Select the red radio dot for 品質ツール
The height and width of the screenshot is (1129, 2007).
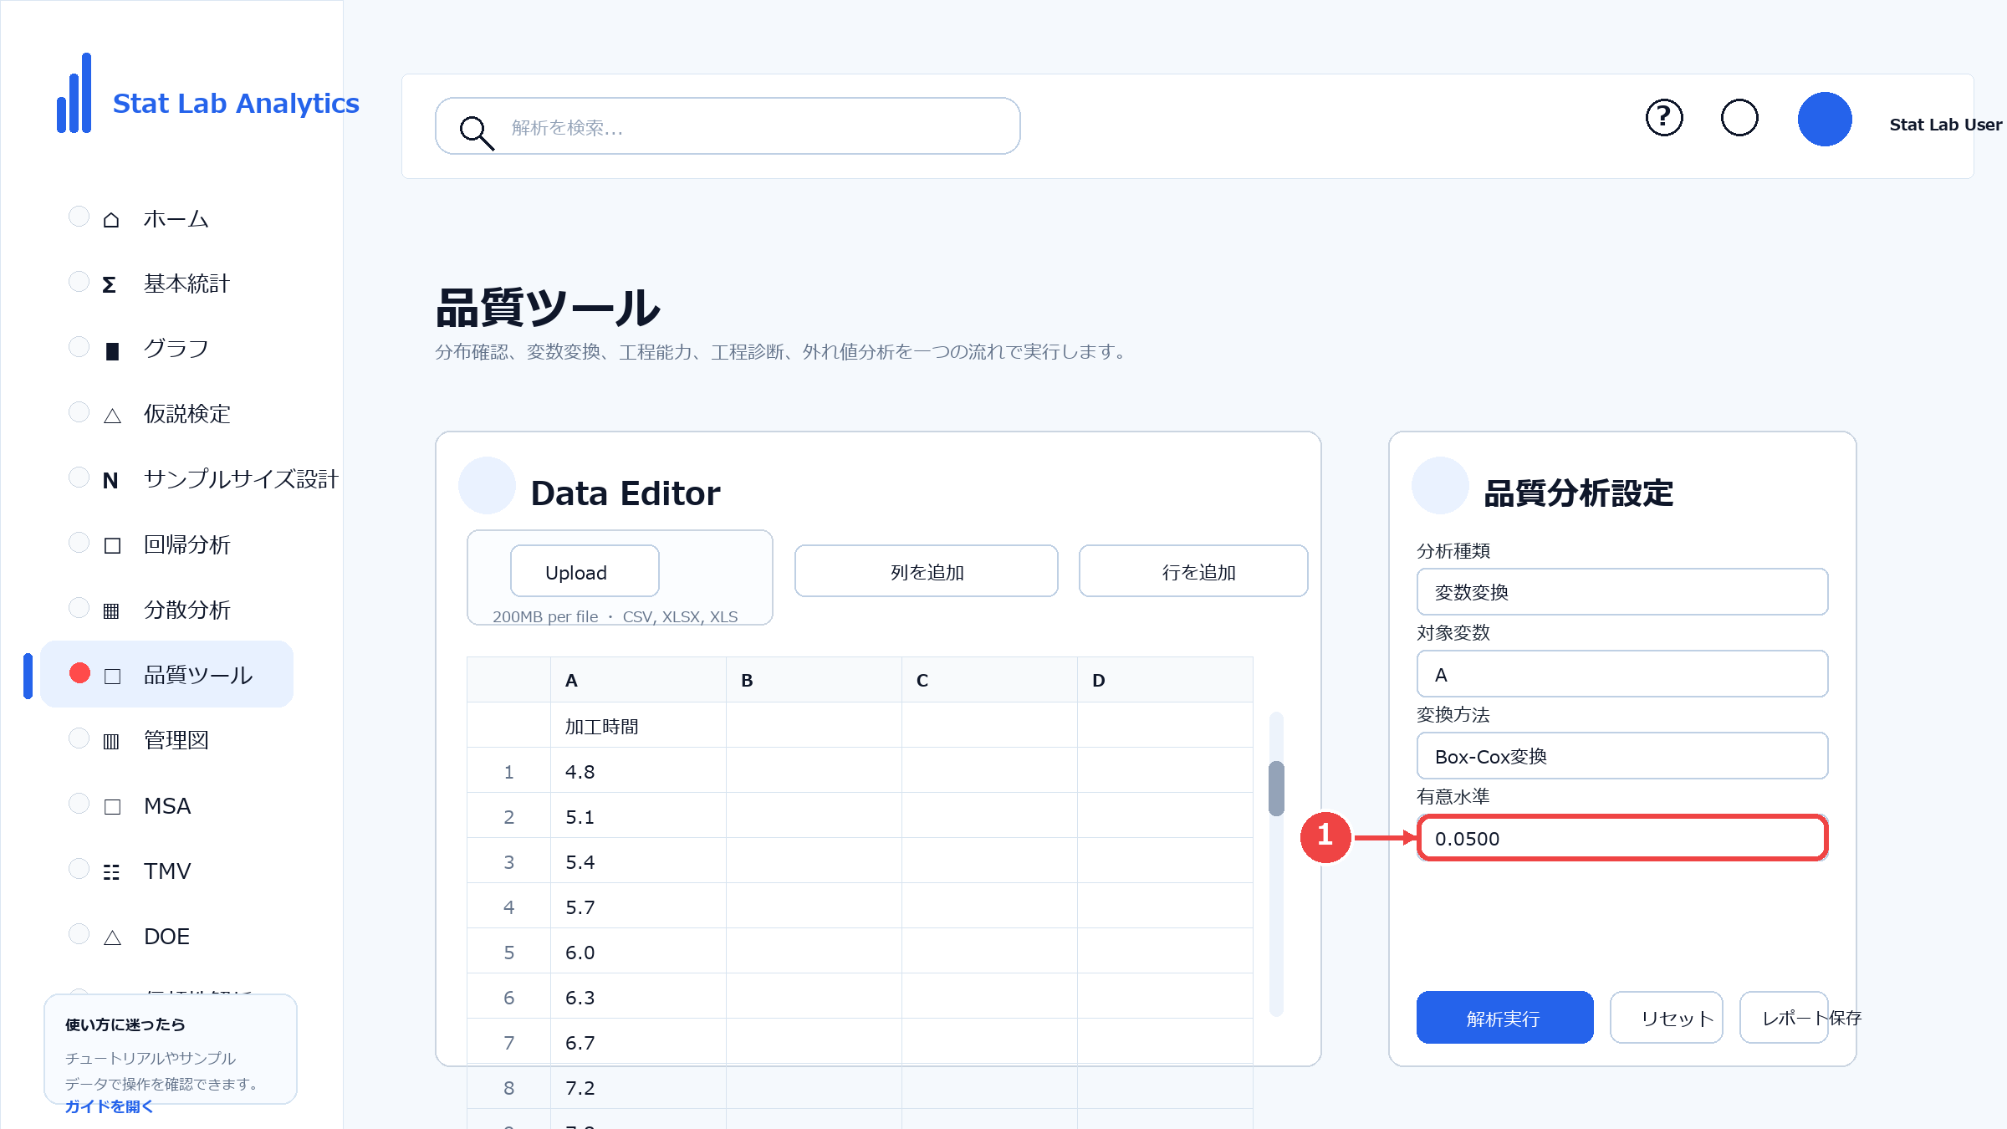79,673
